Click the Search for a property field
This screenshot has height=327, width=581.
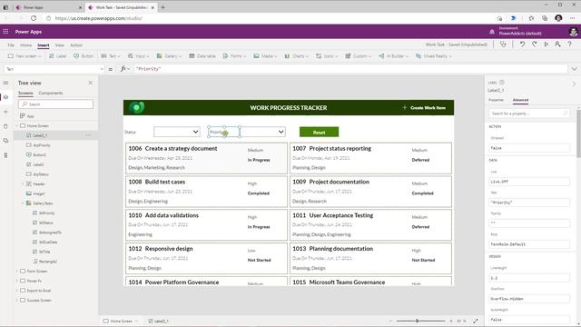[x=528, y=114]
